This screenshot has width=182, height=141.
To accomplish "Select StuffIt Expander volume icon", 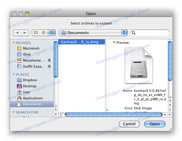I will 19,66.
